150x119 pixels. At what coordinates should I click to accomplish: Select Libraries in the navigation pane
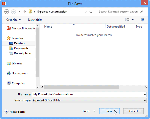point(14,63)
